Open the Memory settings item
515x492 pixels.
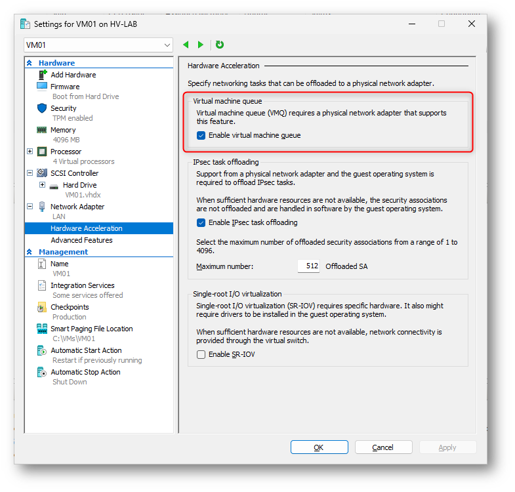coord(63,130)
